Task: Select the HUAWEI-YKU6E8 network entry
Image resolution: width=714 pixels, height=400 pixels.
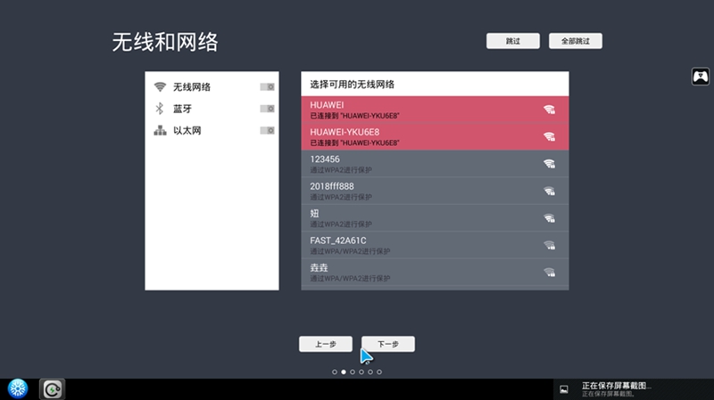Action: click(x=419, y=136)
